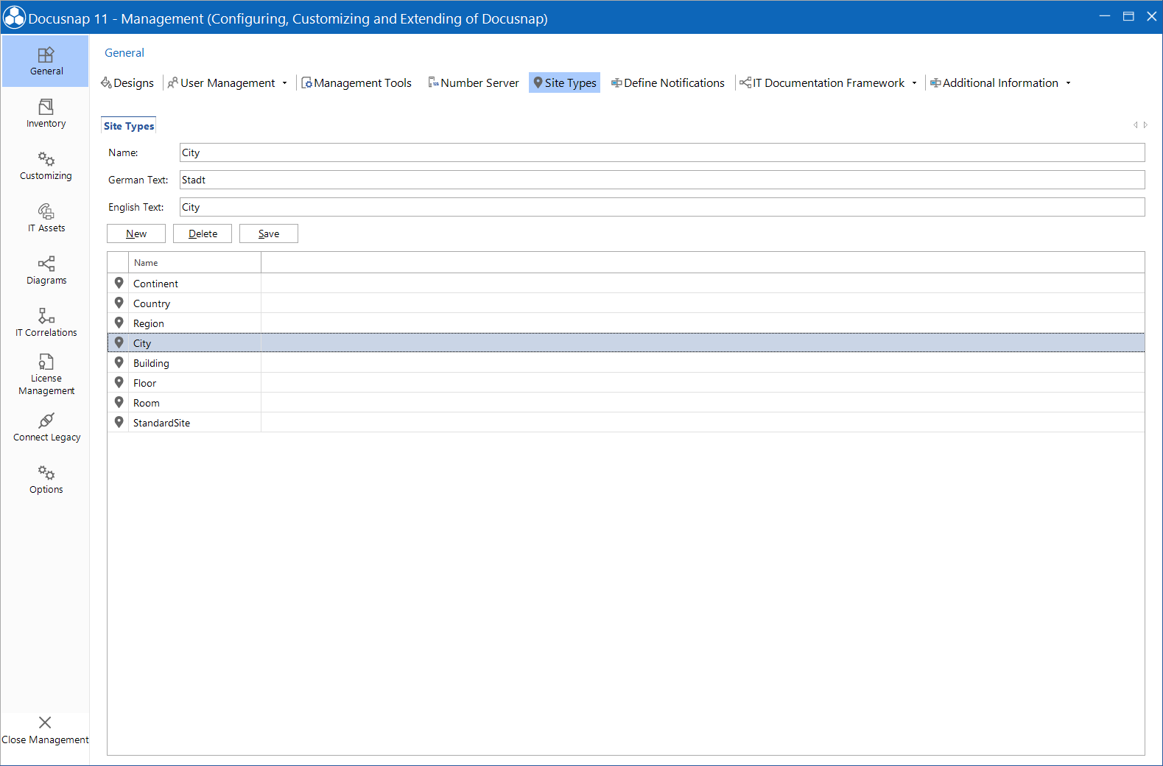Open the Inventory section
1163x766 pixels.
[x=46, y=113]
